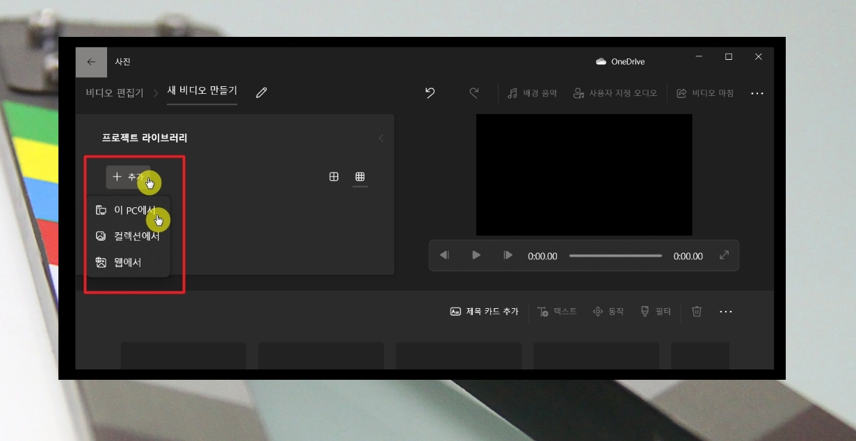856x441 pixels.
Task: Step to the previous frame
Action: tap(444, 255)
